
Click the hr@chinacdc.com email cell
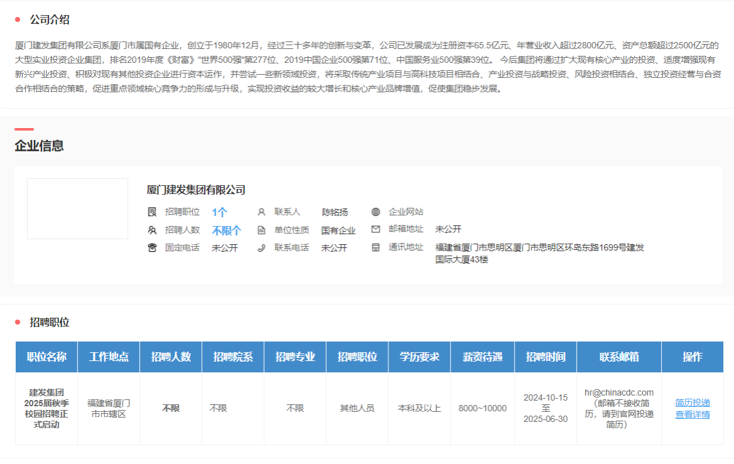click(x=619, y=408)
